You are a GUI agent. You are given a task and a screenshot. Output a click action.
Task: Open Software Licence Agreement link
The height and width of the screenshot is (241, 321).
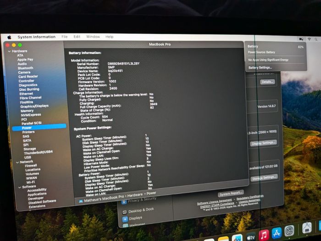pyautogui.click(x=214, y=202)
